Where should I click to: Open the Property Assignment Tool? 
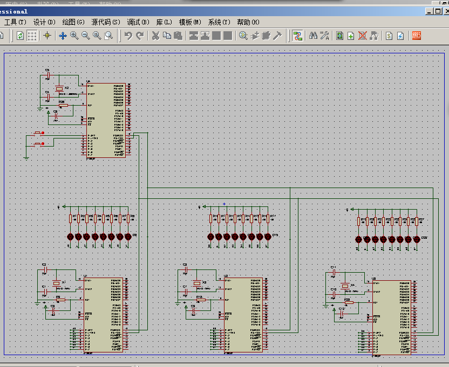(324, 36)
